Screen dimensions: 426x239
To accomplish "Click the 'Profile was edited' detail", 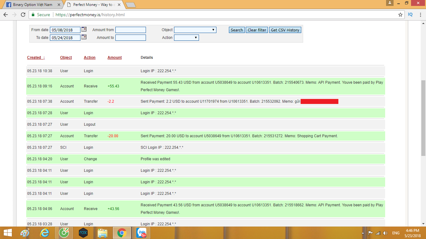I will point(155,159).
